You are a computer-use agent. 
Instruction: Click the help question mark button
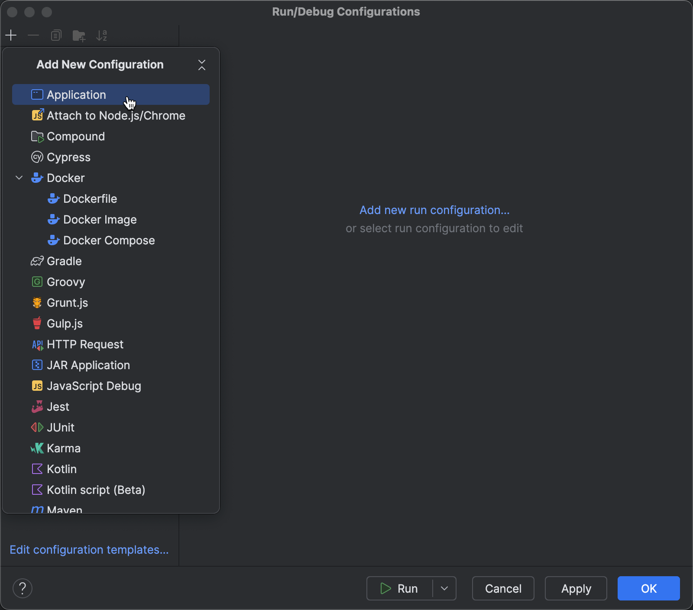pos(23,588)
